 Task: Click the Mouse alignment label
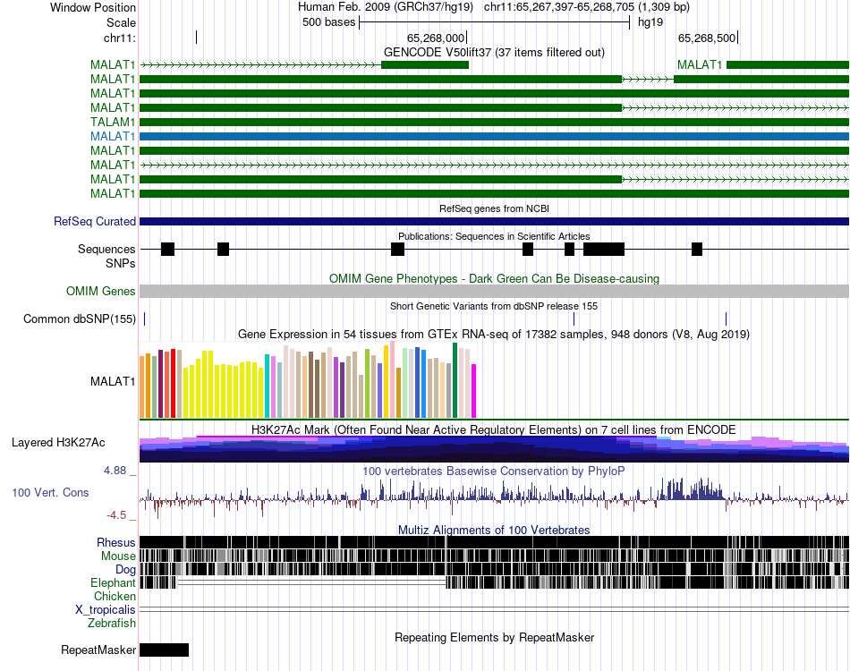118,556
